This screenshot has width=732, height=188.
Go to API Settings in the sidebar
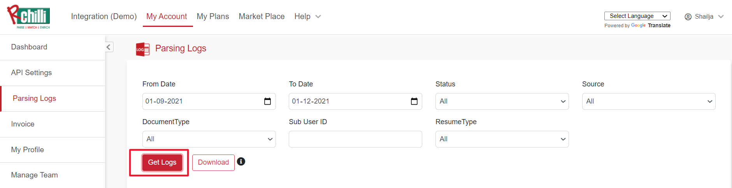click(32, 73)
